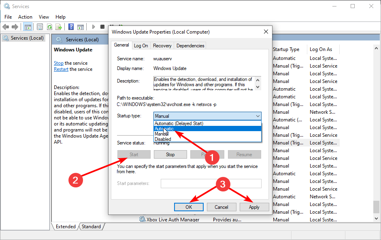Click the 'Automatic (...' startup type cell
The width and height of the screenshot is (381, 240).
287,120
